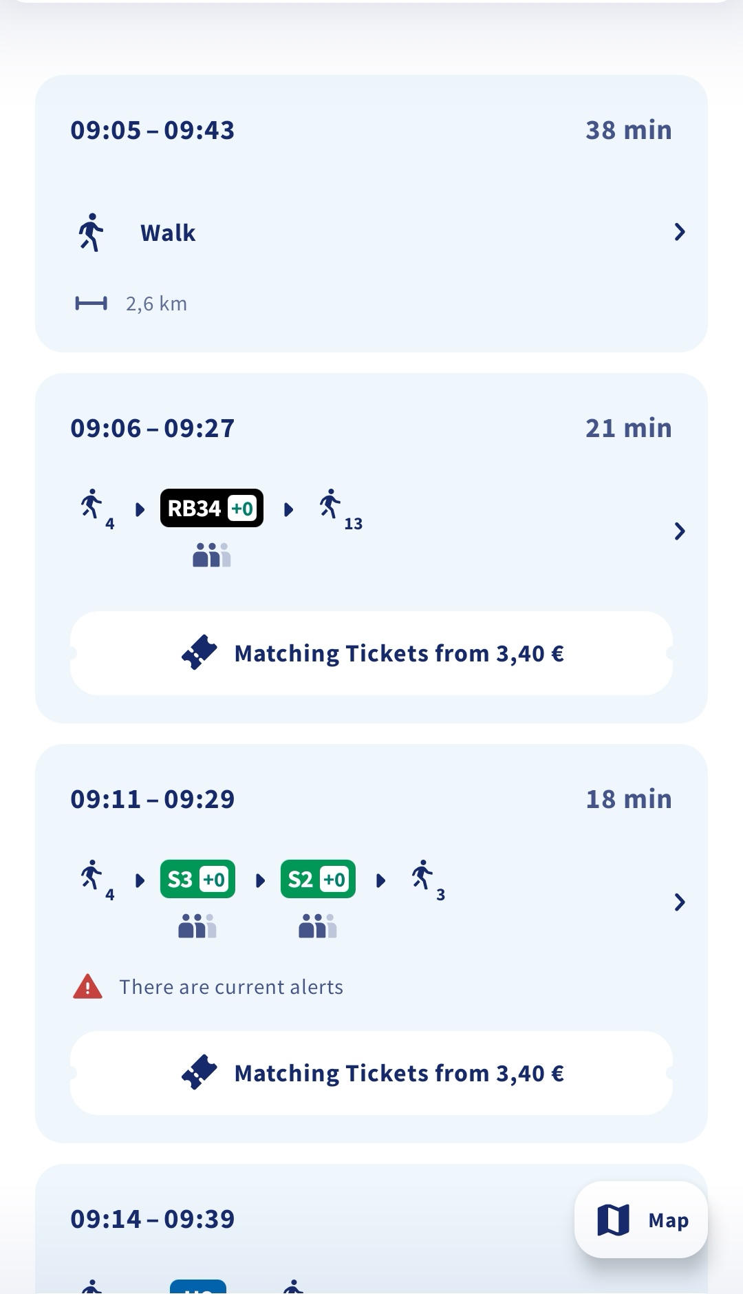This screenshot has height=1294, width=743.
Task: Open the Map view button
Action: [641, 1220]
